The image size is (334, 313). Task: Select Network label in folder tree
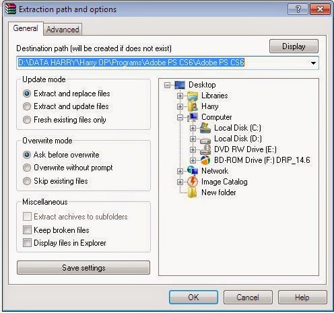215,171
